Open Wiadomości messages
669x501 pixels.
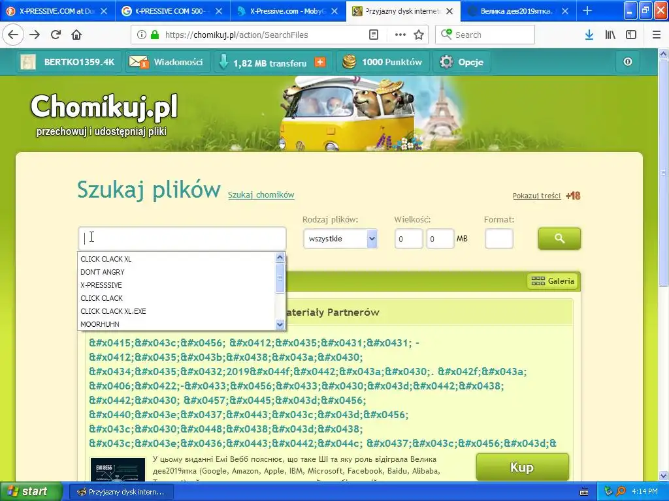pos(168,62)
